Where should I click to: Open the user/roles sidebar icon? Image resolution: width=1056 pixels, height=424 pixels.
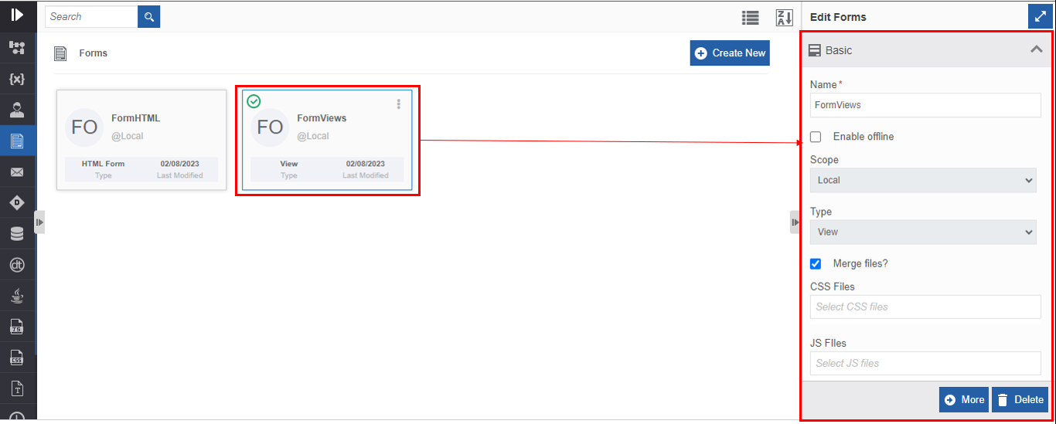(17, 110)
